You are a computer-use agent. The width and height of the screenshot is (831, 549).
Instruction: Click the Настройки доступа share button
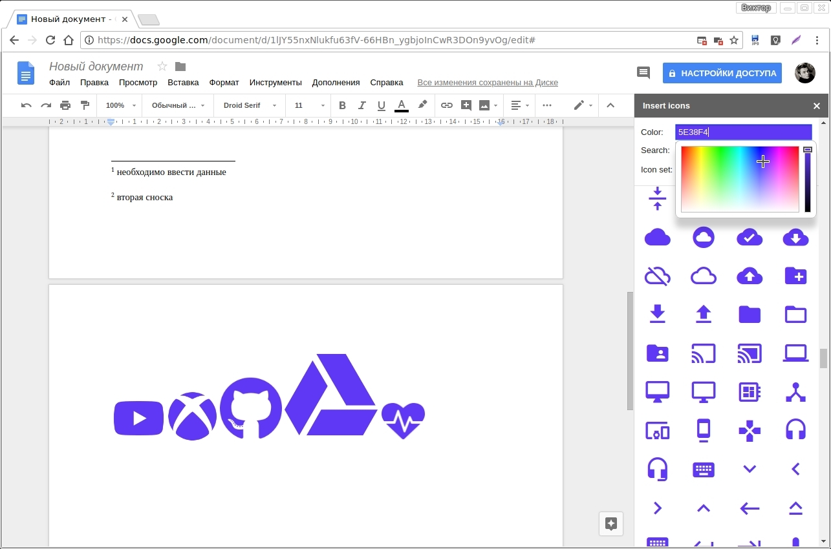click(x=722, y=73)
